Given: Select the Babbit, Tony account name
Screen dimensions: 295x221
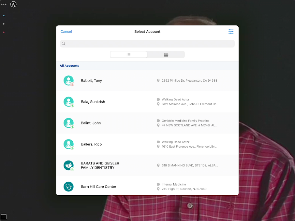Looking at the screenshot, I should click(x=91, y=81).
